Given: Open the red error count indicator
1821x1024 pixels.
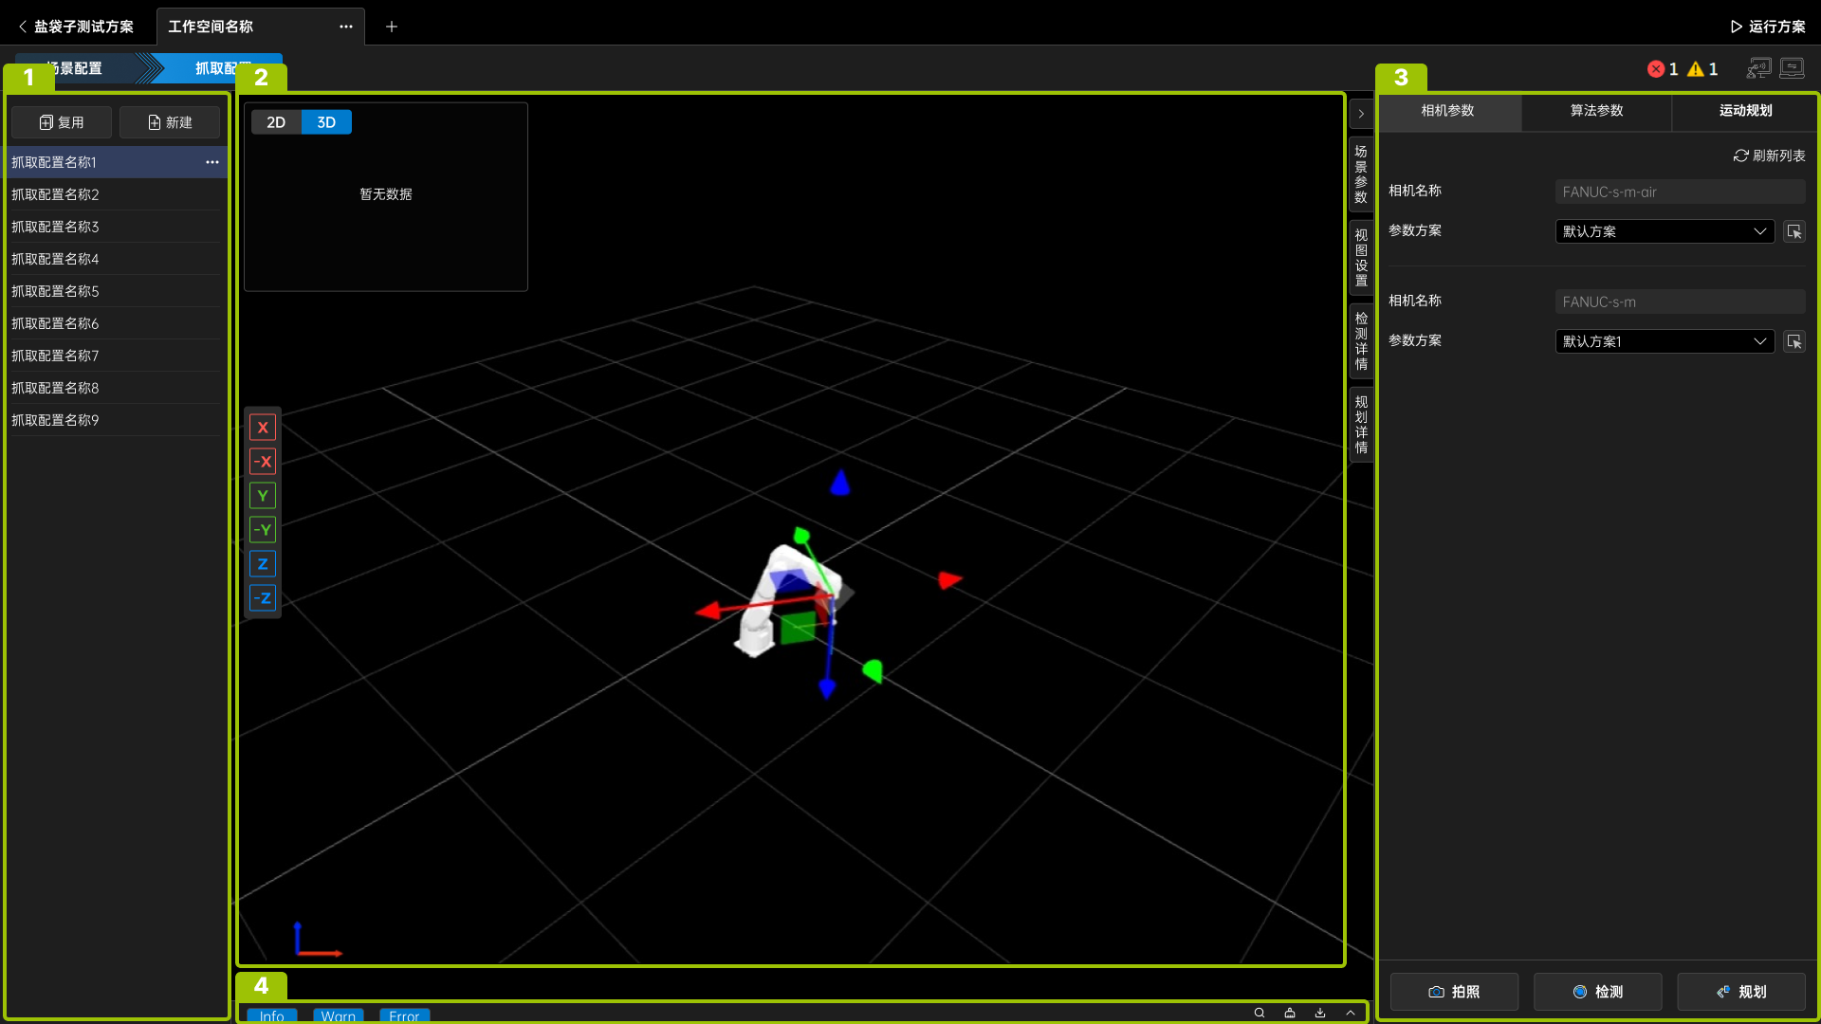Looking at the screenshot, I should pos(1663,69).
